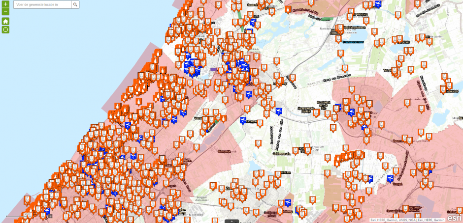Select orange marker left of Aarlanderveen label
This screenshot has width=463, height=223.
pyautogui.click(x=407, y=103)
